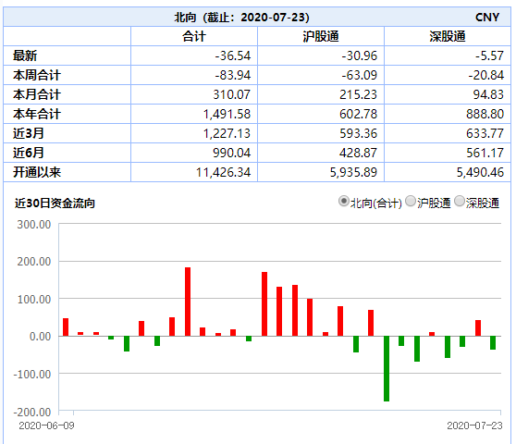Screen dimensions: 516x444
Task: Click the 合计 column header
Action: [x=194, y=36]
